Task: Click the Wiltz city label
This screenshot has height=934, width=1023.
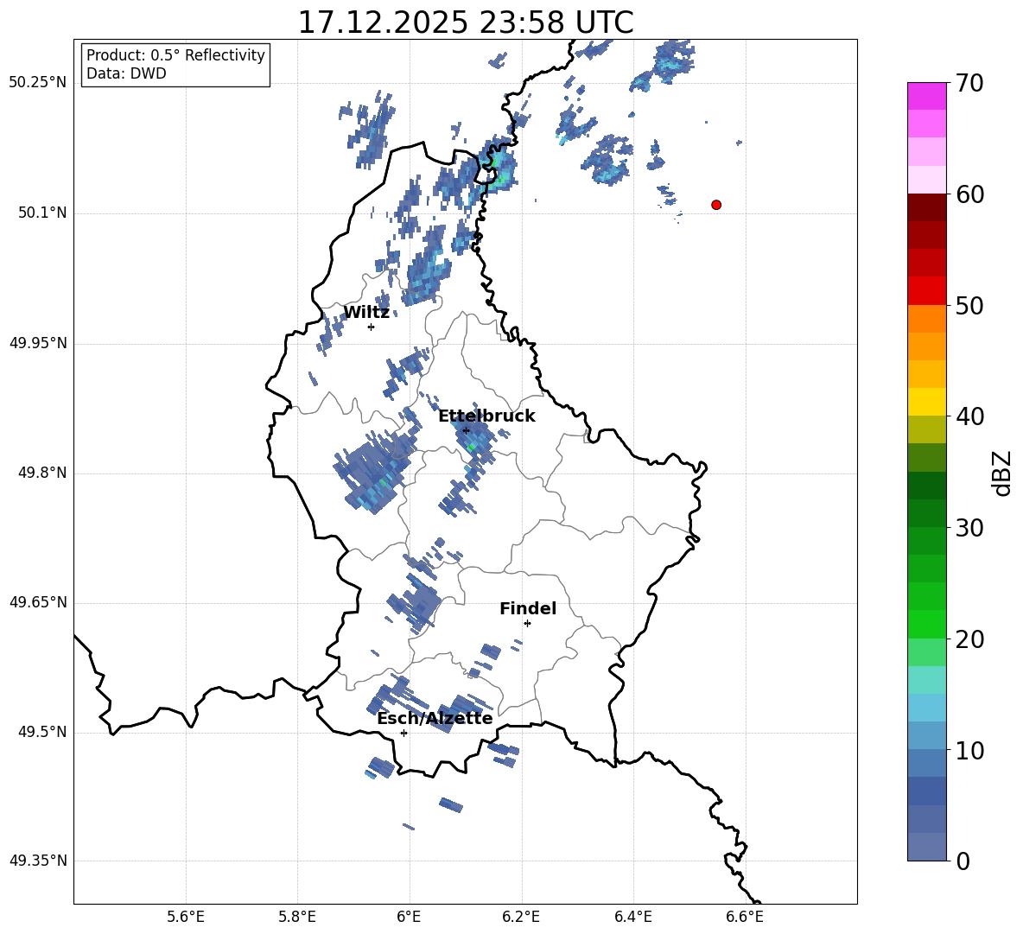Action: [x=366, y=313]
